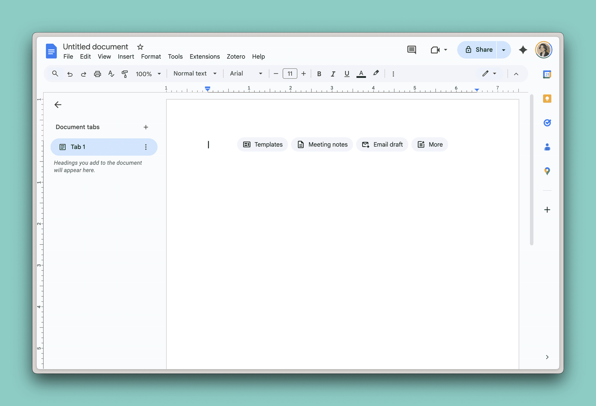Open the text color picker
The height and width of the screenshot is (406, 596).
pos(361,74)
